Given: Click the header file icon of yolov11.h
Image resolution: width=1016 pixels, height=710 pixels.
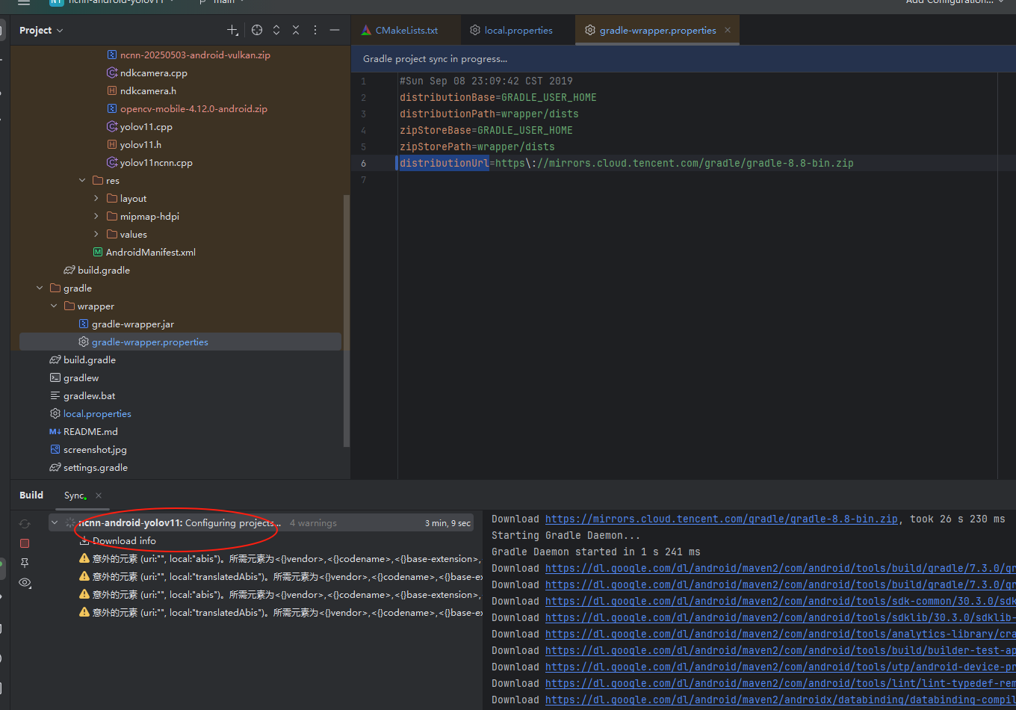Looking at the screenshot, I should tap(112, 145).
